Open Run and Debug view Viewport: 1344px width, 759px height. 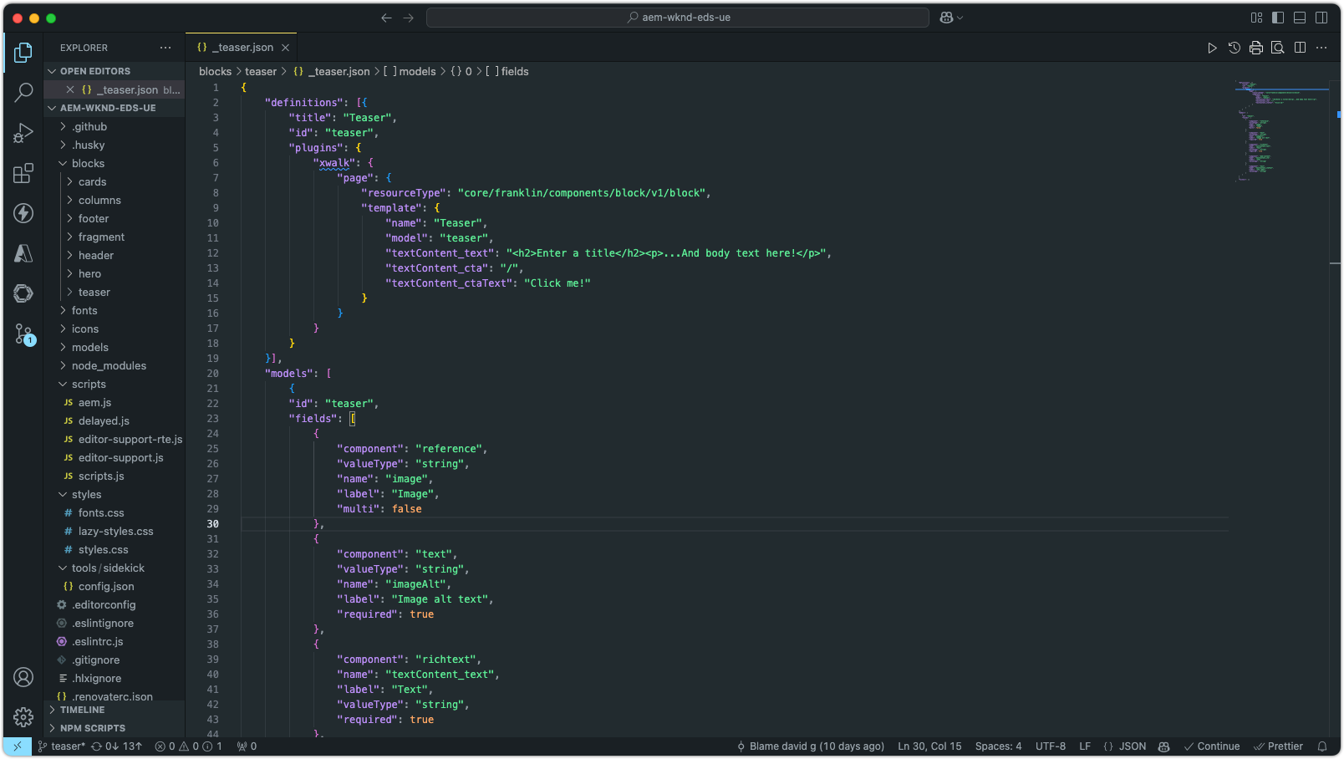click(x=23, y=133)
